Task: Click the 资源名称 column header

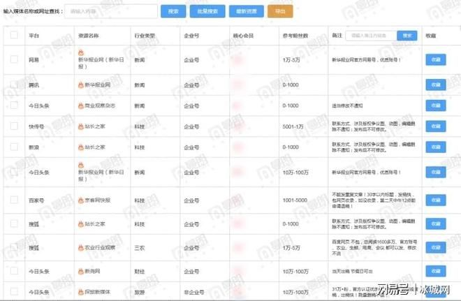Action: point(89,36)
